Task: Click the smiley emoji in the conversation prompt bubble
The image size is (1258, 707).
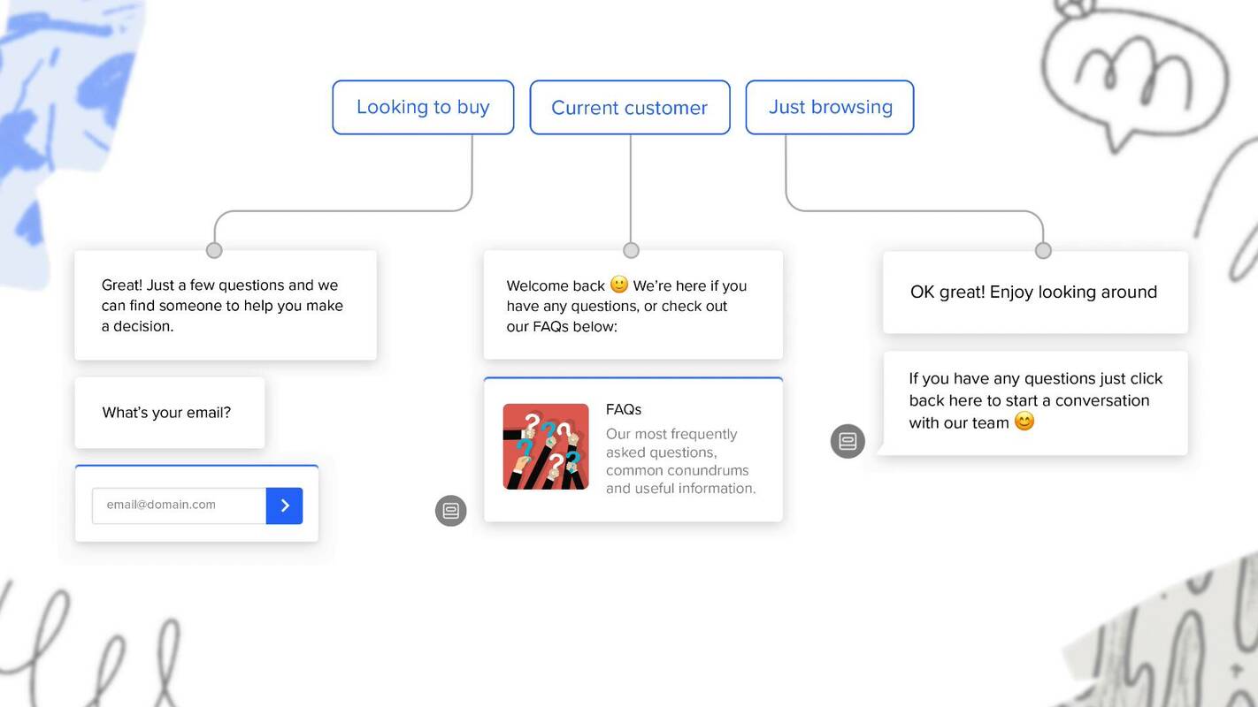Action: point(1024,422)
